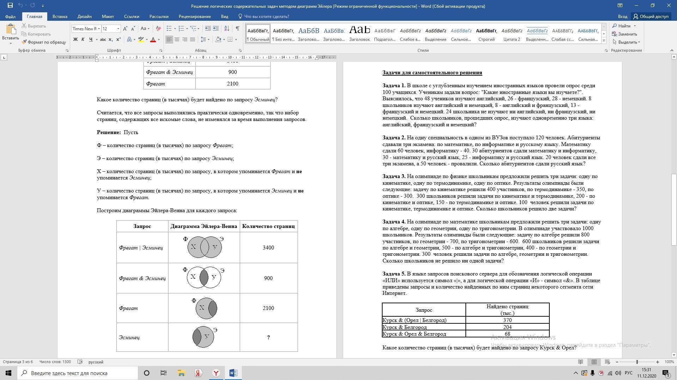Toggle italic formatting (К)
Screen dimensions: 677x380
pos(83,39)
